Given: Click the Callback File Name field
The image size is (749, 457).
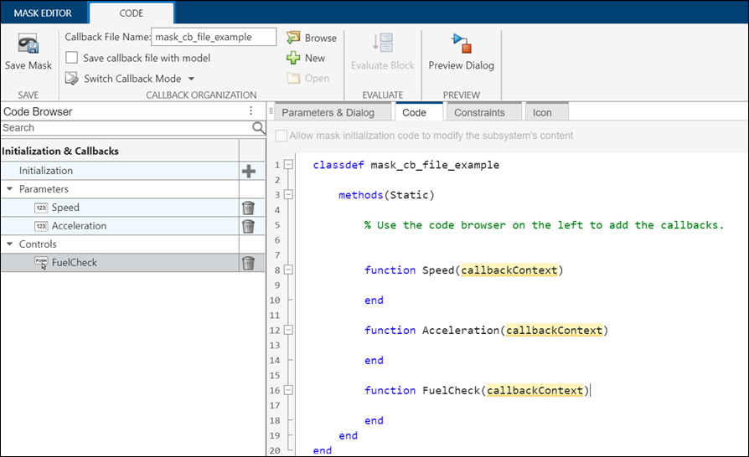Looking at the screenshot, I should [x=214, y=37].
